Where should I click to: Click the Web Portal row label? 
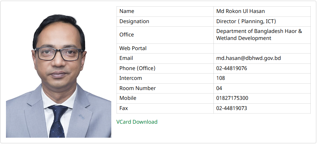coord(133,48)
